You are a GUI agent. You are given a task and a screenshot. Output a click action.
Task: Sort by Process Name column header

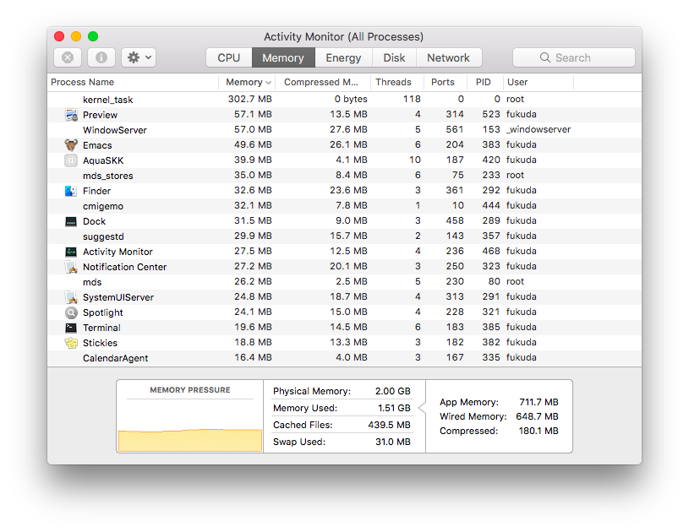pos(133,82)
